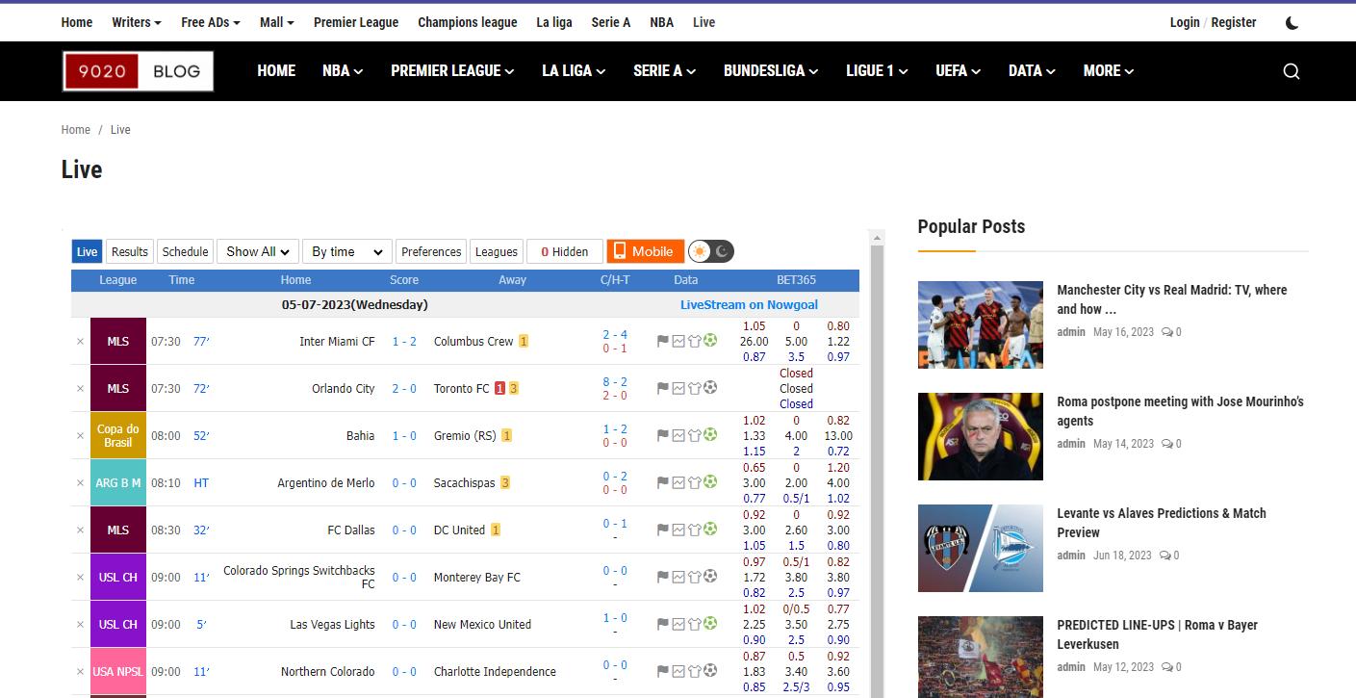Screen dimensions: 1356x698
Task: Hide the FC Dallas match row
Action: 80,530
